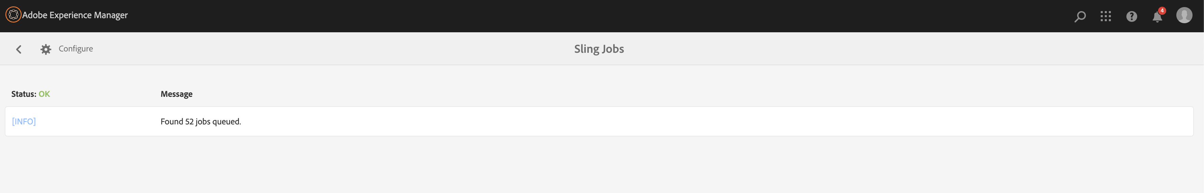Click the word 'Manager' in the header

(111, 15)
